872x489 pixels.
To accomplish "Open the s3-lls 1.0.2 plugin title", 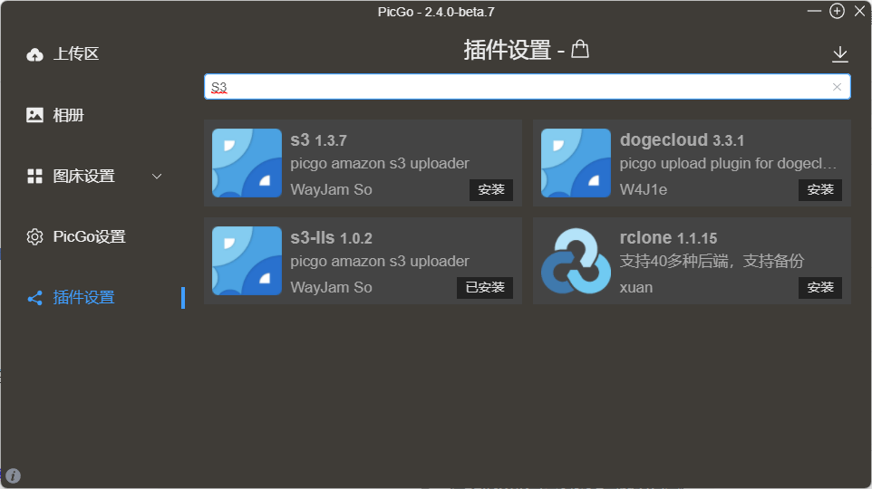I will (331, 238).
